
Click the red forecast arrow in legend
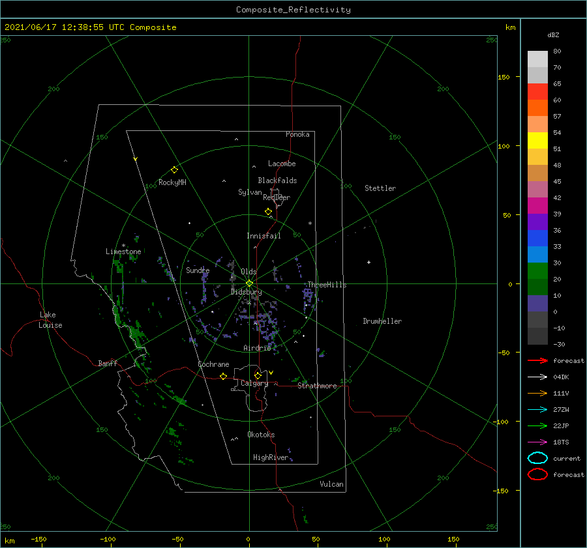coord(537,360)
